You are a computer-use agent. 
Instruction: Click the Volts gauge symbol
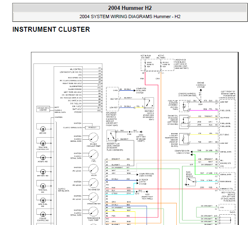[93, 169]
